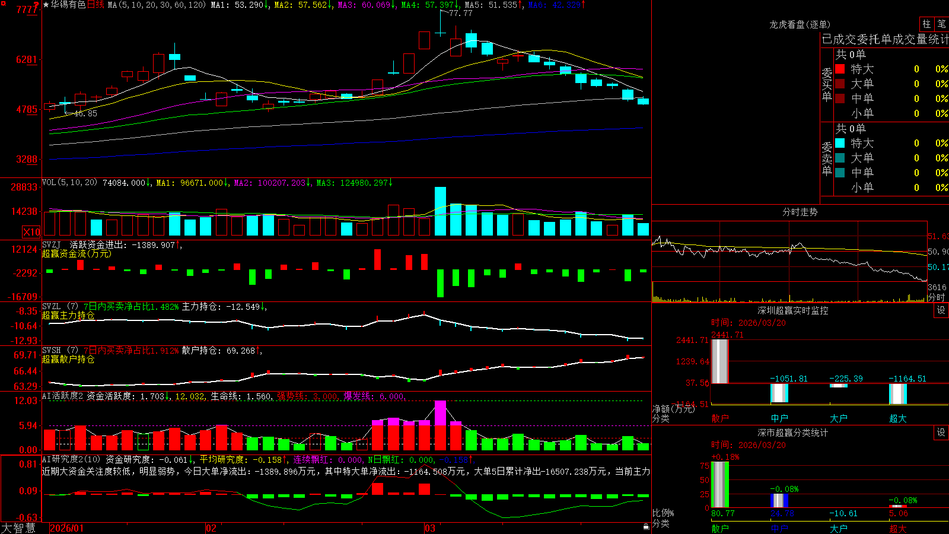This screenshot has width=949, height=534.
Task: Click the +0.18% value in 深市超赢分类统计
Action: point(725,457)
